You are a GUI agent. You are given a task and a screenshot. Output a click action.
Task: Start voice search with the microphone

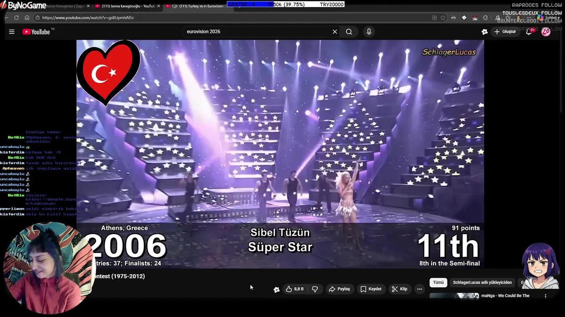(369, 32)
